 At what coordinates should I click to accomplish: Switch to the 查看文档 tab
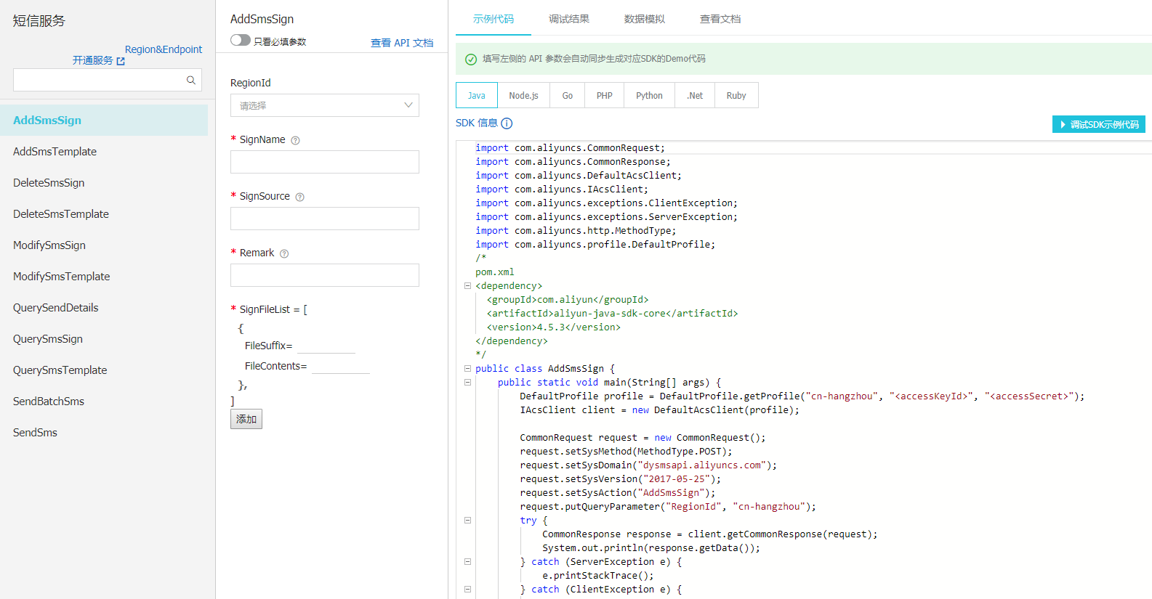[x=720, y=19]
